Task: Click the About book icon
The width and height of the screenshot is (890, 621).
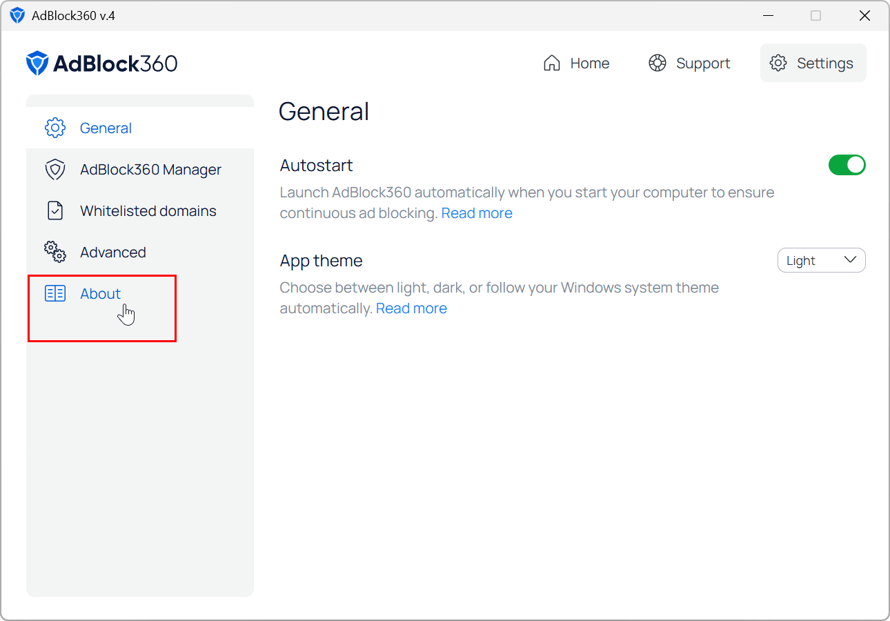Action: (55, 294)
